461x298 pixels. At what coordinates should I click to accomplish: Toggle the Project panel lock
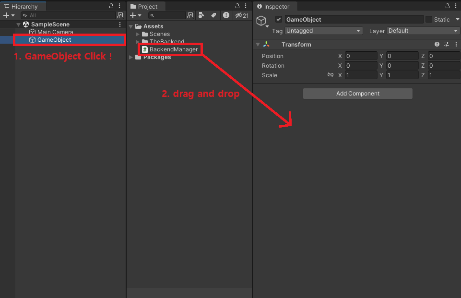pos(237,6)
